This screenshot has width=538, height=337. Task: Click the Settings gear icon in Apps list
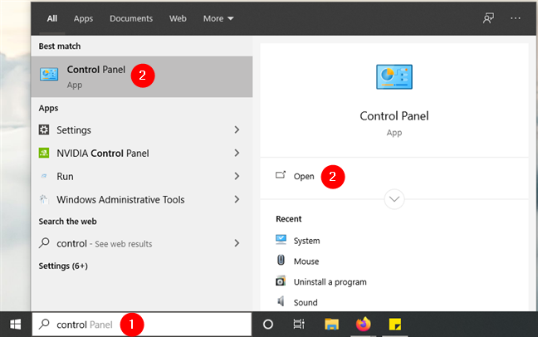pyautogui.click(x=44, y=129)
